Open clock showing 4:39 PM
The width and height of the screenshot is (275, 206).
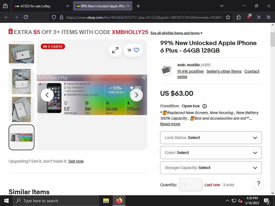point(252,201)
